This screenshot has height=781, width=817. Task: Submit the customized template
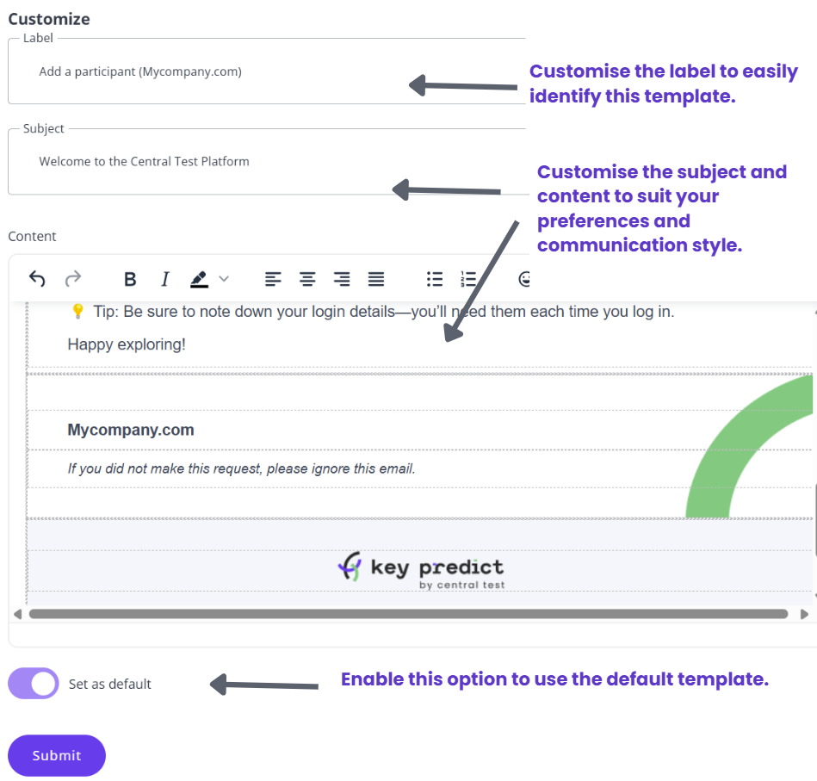pyautogui.click(x=57, y=755)
